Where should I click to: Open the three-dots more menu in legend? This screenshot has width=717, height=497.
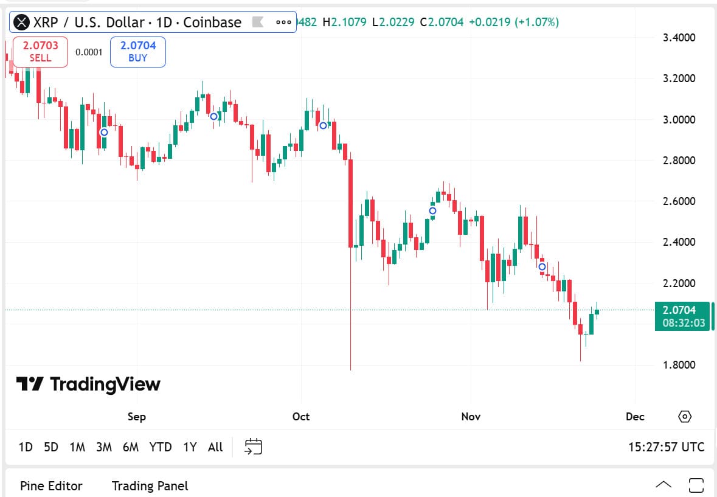click(x=283, y=23)
